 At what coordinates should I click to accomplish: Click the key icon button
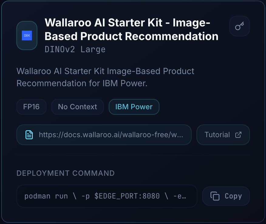coord(239,26)
